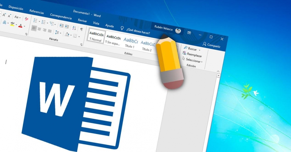Decrease the paragraph indent
The height and width of the screenshot is (152, 291).
pyautogui.click(x=61, y=25)
